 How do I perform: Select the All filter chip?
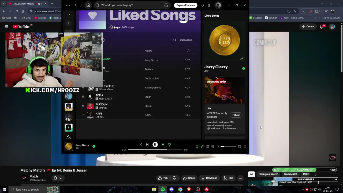coord(251,174)
